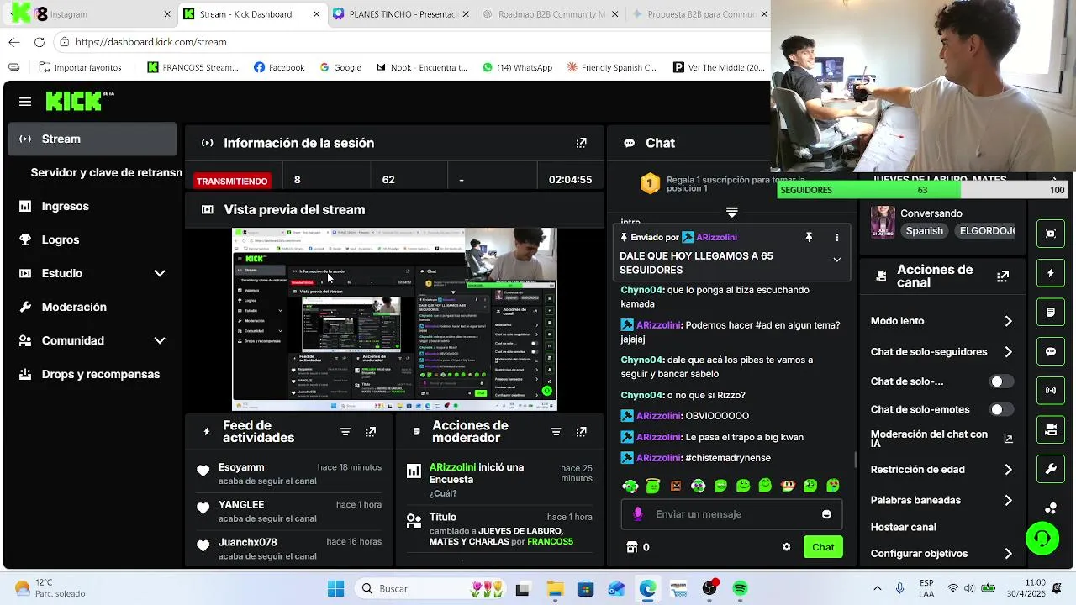Open Spotify from the taskbar
The image size is (1076, 605).
[x=740, y=589]
